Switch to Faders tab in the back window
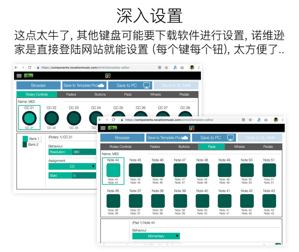Screen dimensions: 299x252 click(x=71, y=94)
